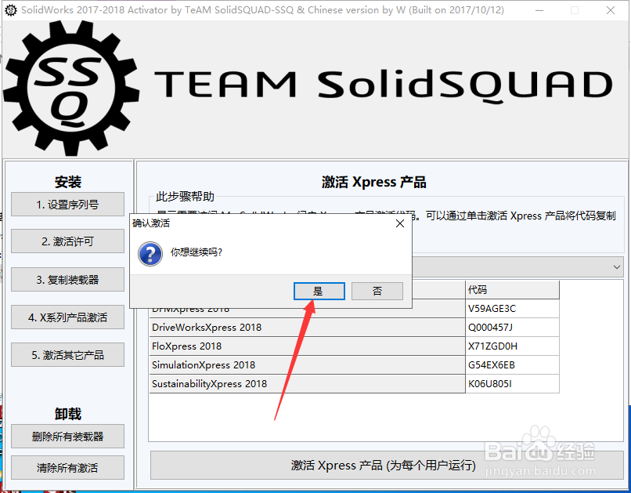
Task: Open step 2. 激活许可
Action: 67,241
